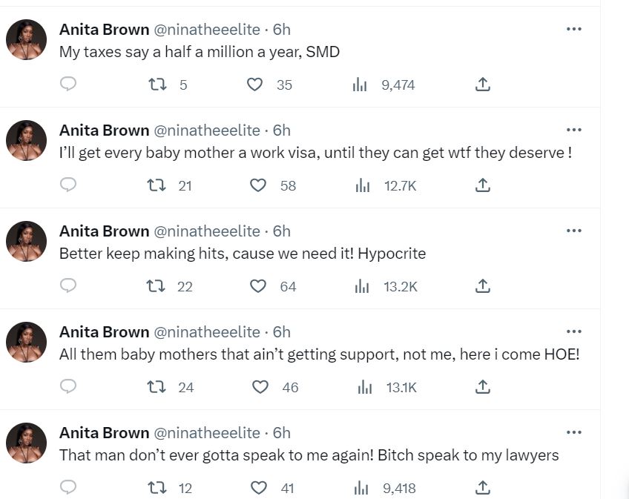Retweet the 'work visa' tweet
Screen dimensions: 629x499
[x=157, y=185]
